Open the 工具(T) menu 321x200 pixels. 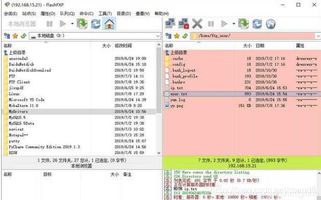(105, 14)
